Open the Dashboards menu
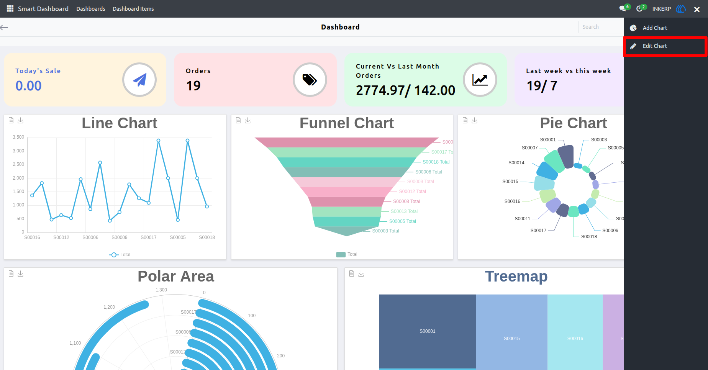 [91, 9]
